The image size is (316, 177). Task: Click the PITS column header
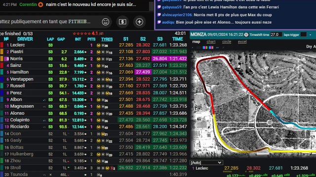click(91, 39)
